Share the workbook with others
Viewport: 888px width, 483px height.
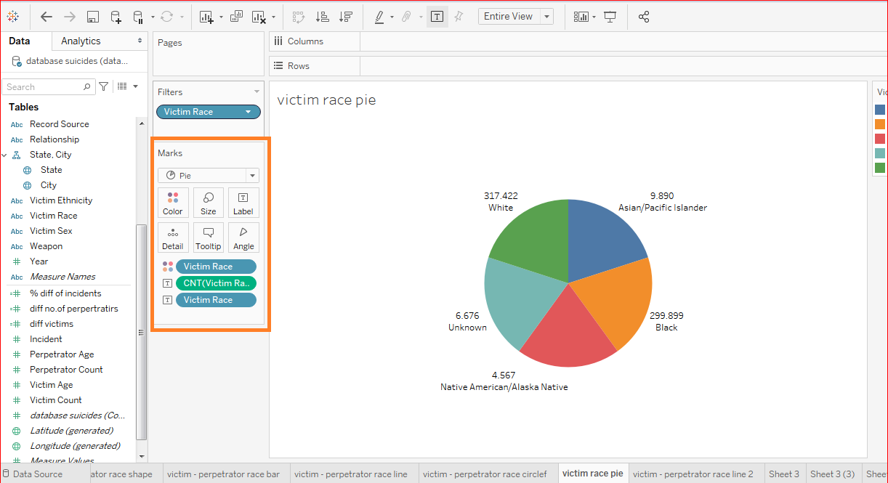point(643,16)
